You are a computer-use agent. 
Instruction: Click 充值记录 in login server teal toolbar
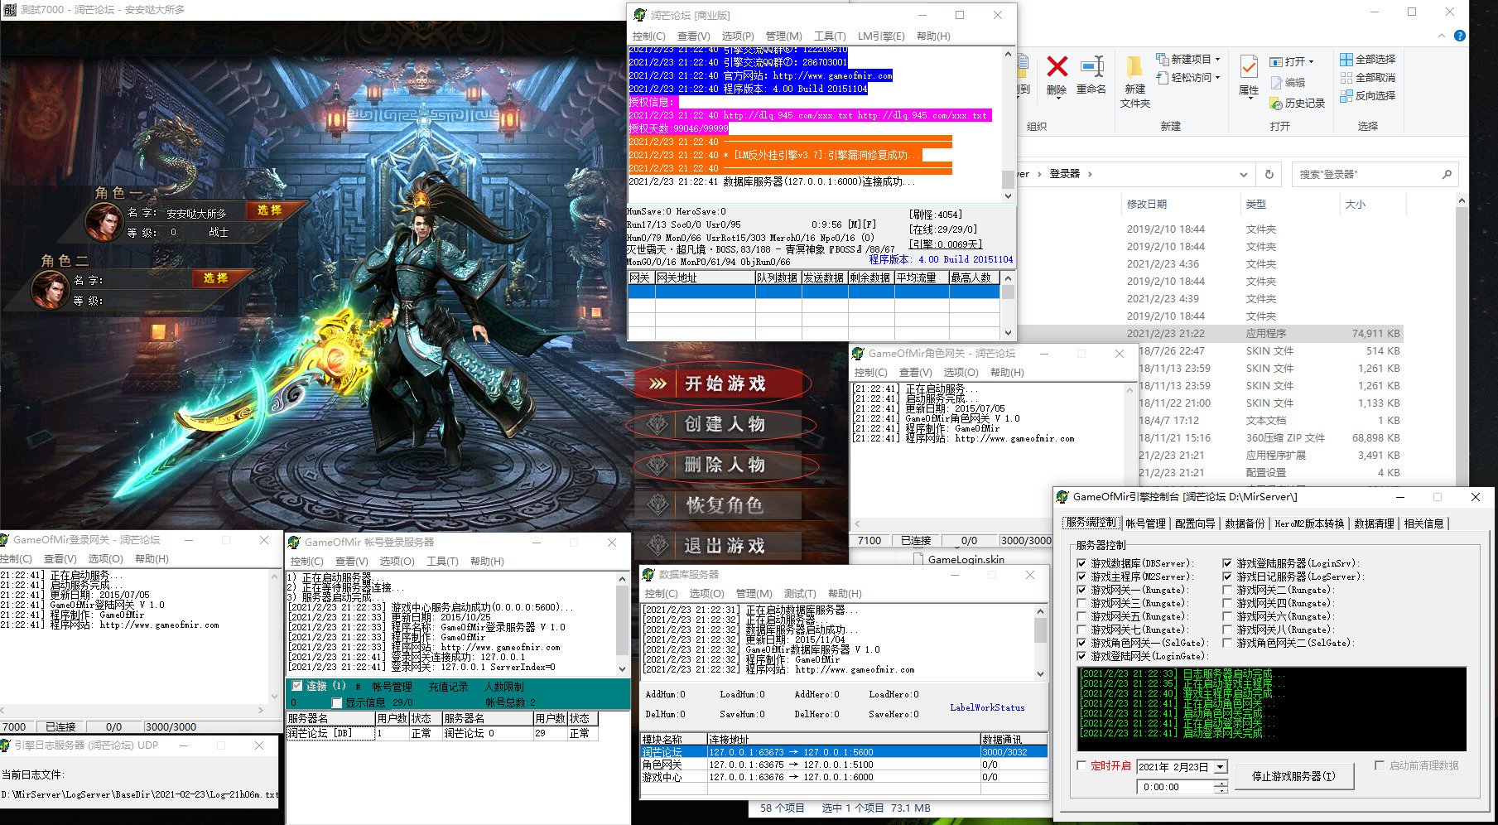tap(448, 687)
